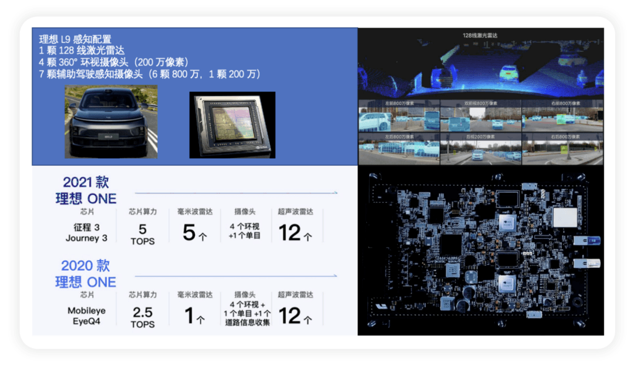The width and height of the screenshot is (634, 370).
Task: Click the '4 颗 360° 环视摄像头' line
Action: click(x=114, y=62)
